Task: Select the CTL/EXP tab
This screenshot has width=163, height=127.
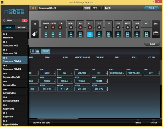Action: 46,51
